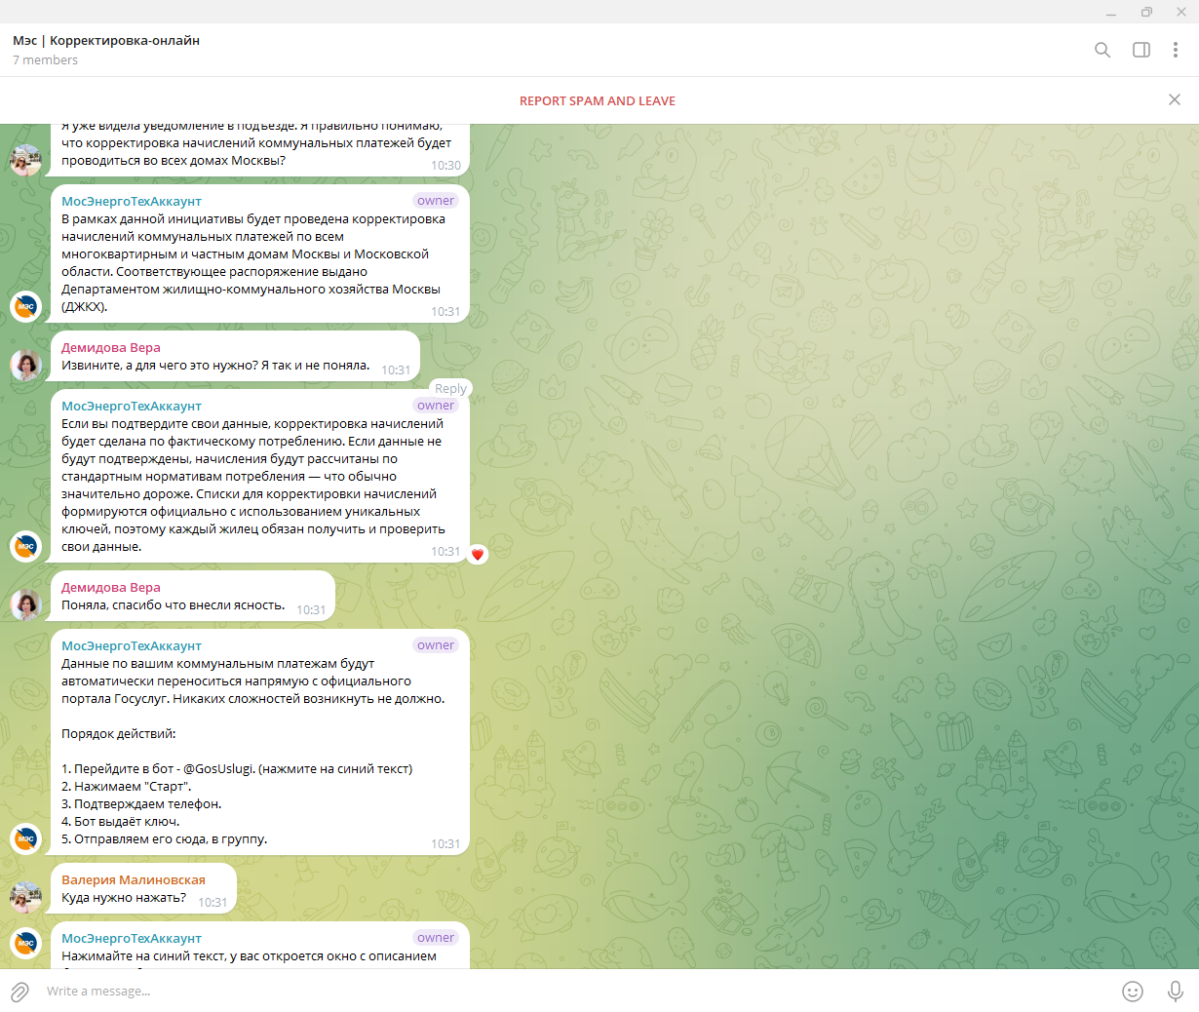Open the emoji picker smiley icon
Viewport: 1199px width, 1012px height.
(x=1133, y=992)
